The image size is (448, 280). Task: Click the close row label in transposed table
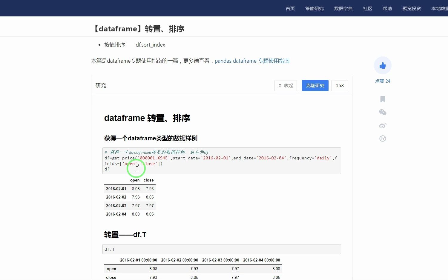pos(111,277)
